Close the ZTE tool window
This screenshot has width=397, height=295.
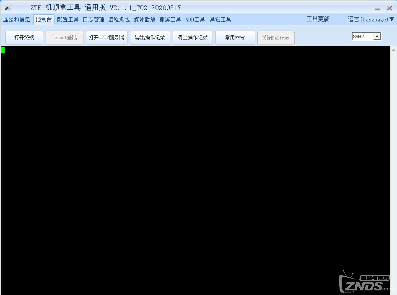(x=389, y=8)
